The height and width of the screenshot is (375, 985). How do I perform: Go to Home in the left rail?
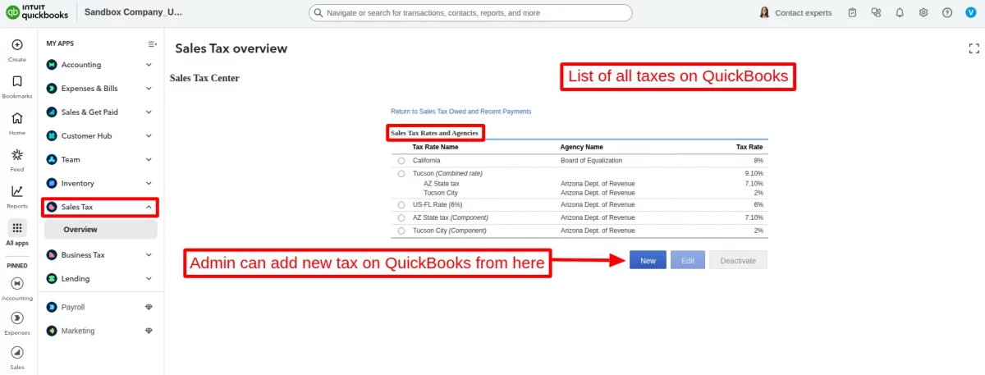pos(17,118)
